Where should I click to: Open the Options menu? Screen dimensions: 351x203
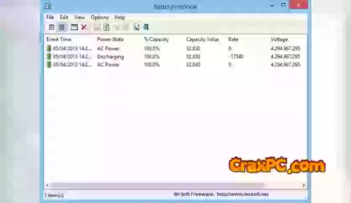100,17
